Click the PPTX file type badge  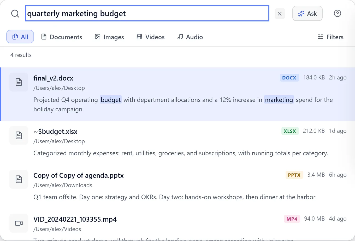[294, 175]
